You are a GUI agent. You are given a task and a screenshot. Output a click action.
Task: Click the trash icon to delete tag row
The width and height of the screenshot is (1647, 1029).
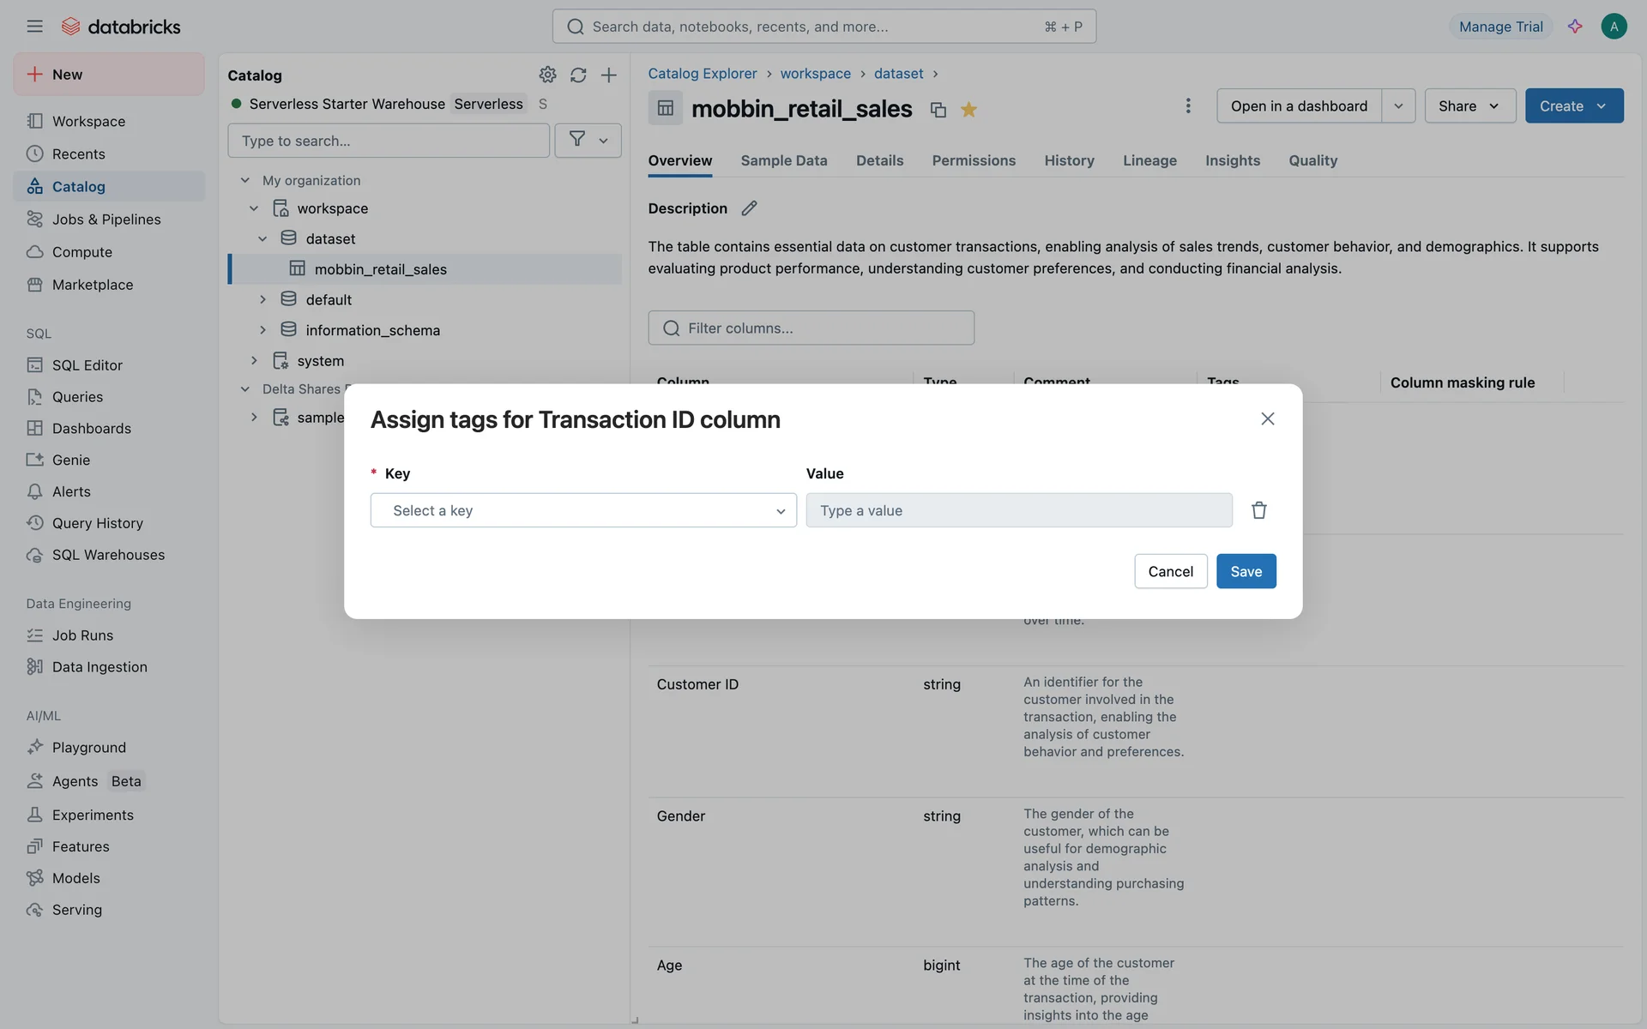[1258, 510]
